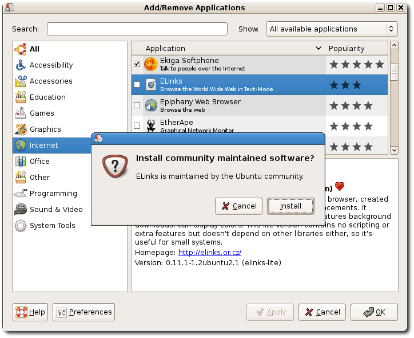The image size is (414, 338).
Task: Open the Help button
Action: click(x=30, y=312)
